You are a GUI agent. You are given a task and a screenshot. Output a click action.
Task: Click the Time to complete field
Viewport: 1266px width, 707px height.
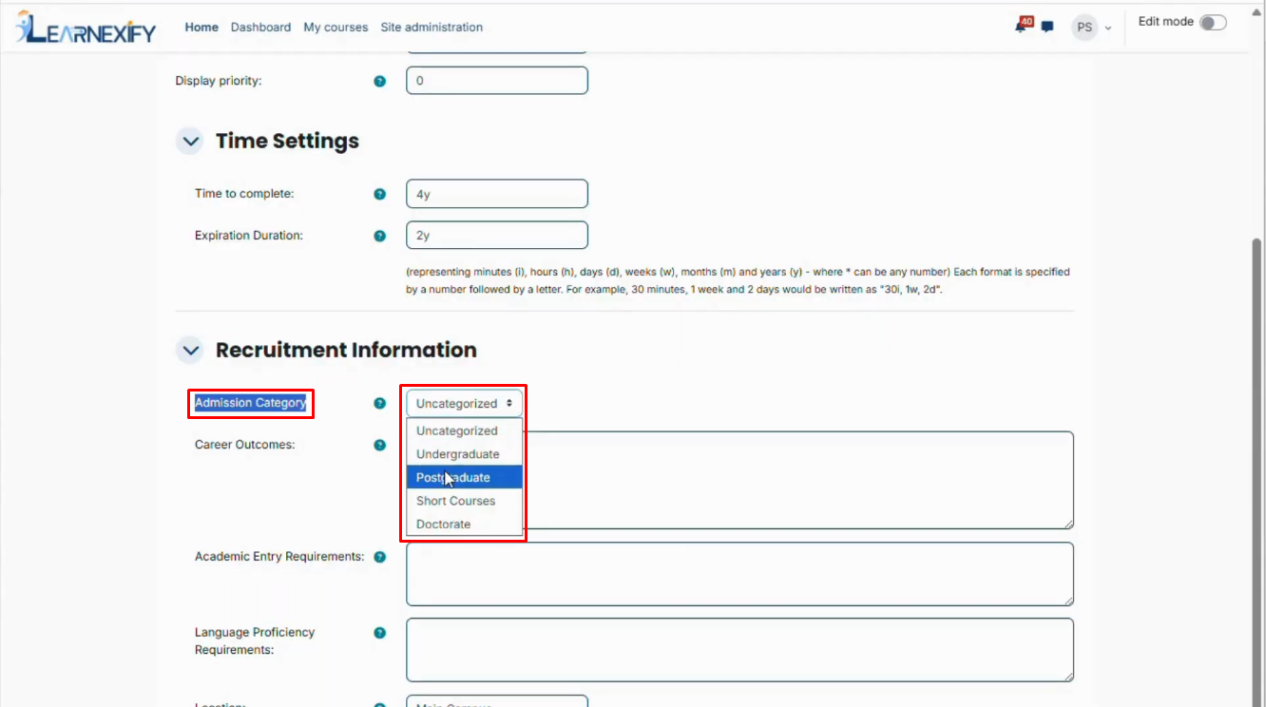(497, 194)
